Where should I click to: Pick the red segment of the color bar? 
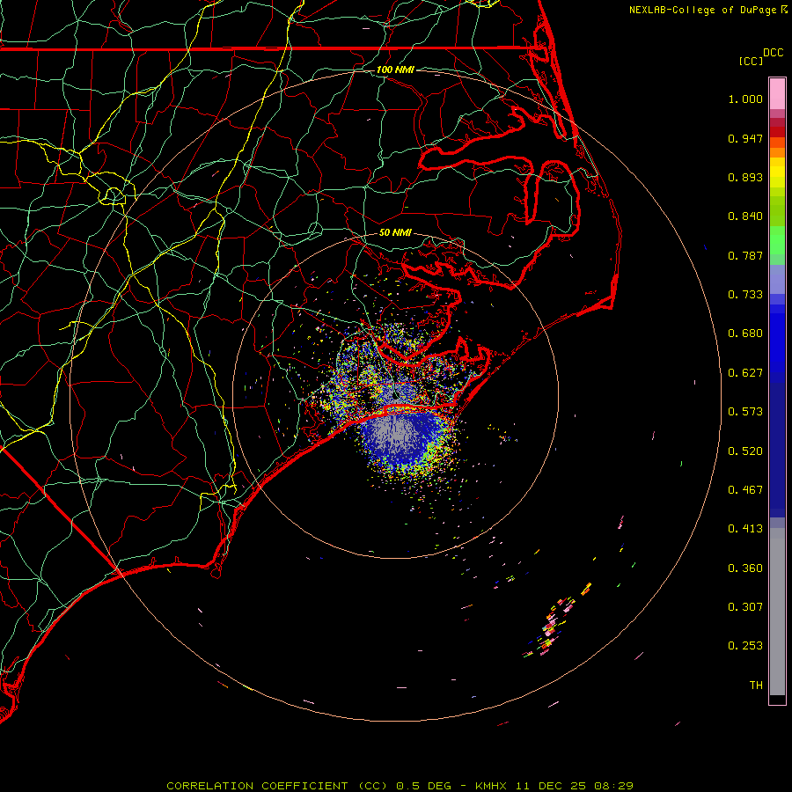pos(777,132)
